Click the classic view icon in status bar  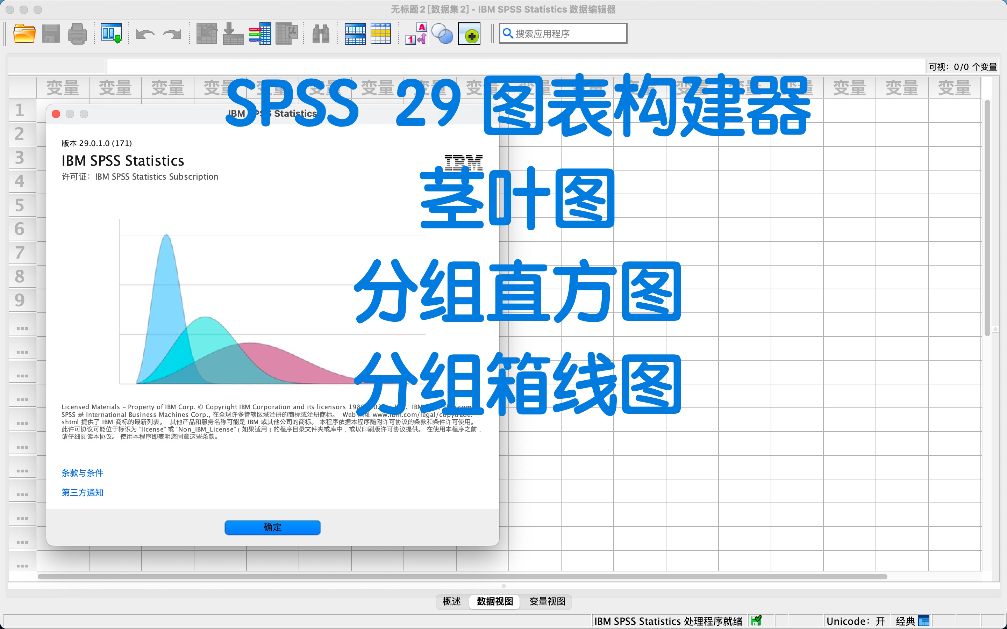[923, 621]
